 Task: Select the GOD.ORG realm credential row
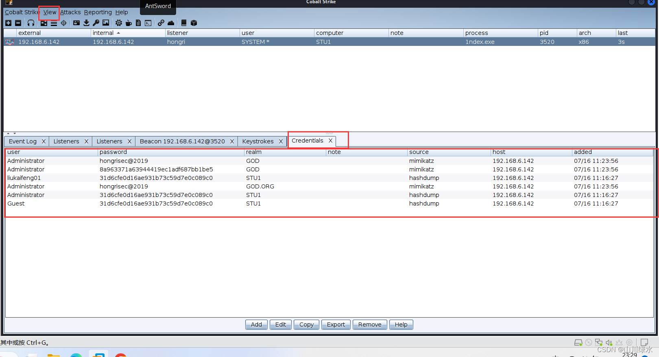pyautogui.click(x=329, y=186)
